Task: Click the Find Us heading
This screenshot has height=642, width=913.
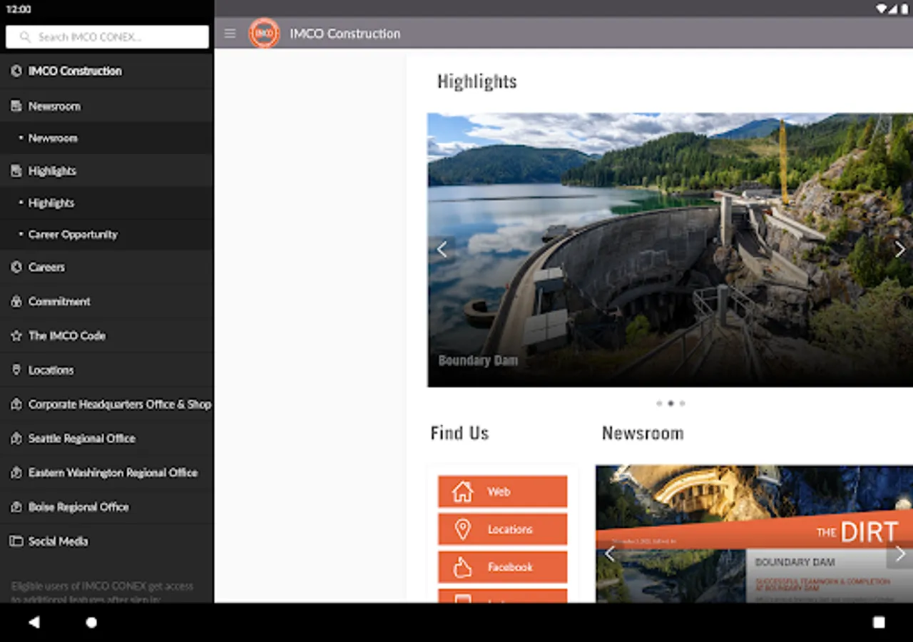Action: click(460, 434)
